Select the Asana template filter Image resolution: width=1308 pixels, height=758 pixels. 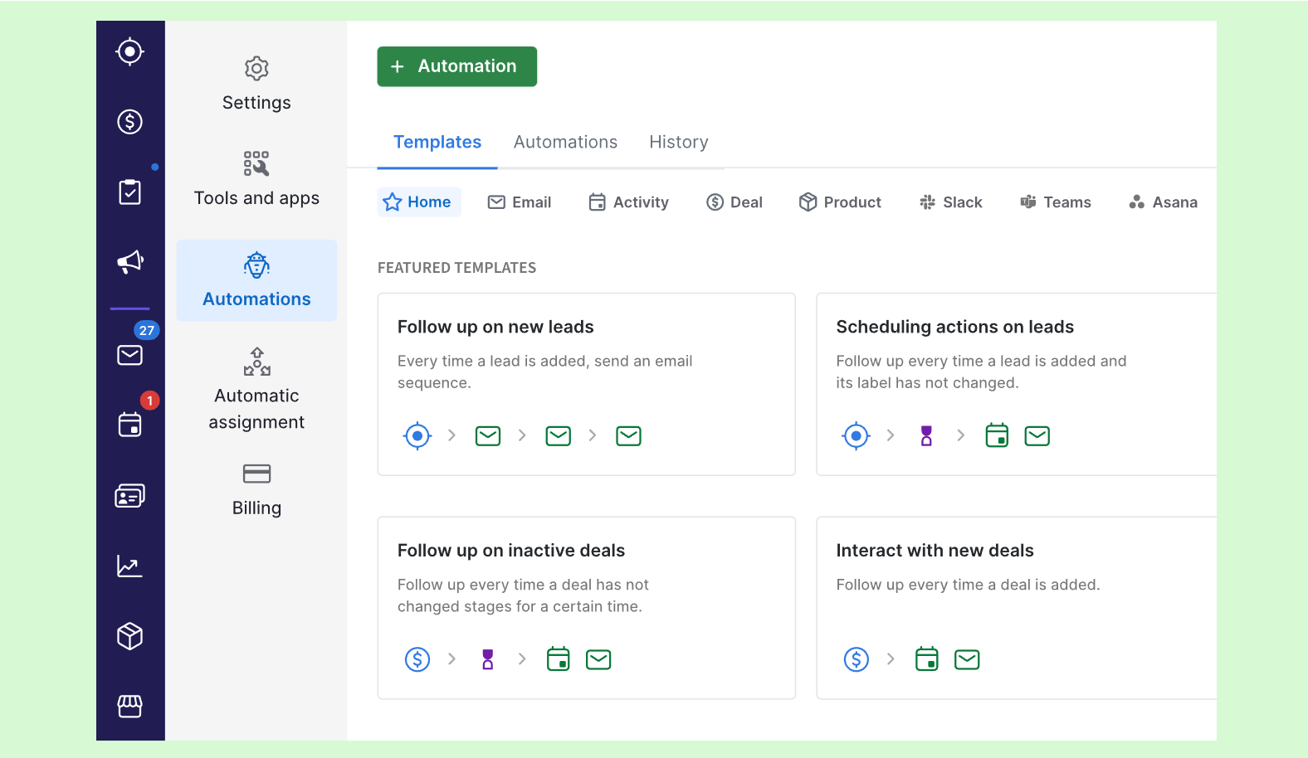coord(1163,202)
